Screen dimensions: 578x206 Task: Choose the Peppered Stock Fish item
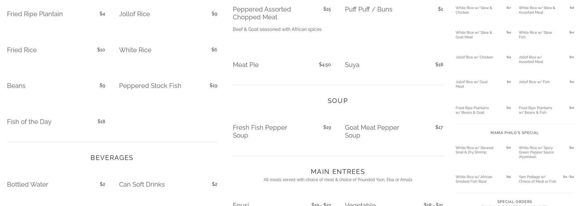(x=150, y=86)
